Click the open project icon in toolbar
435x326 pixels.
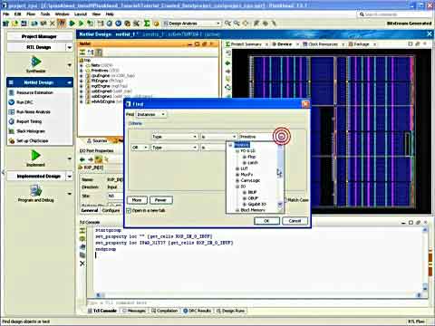coord(14,24)
